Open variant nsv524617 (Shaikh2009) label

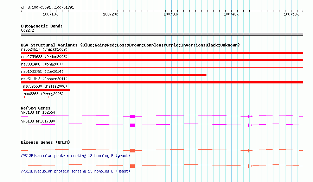coord(44,49)
